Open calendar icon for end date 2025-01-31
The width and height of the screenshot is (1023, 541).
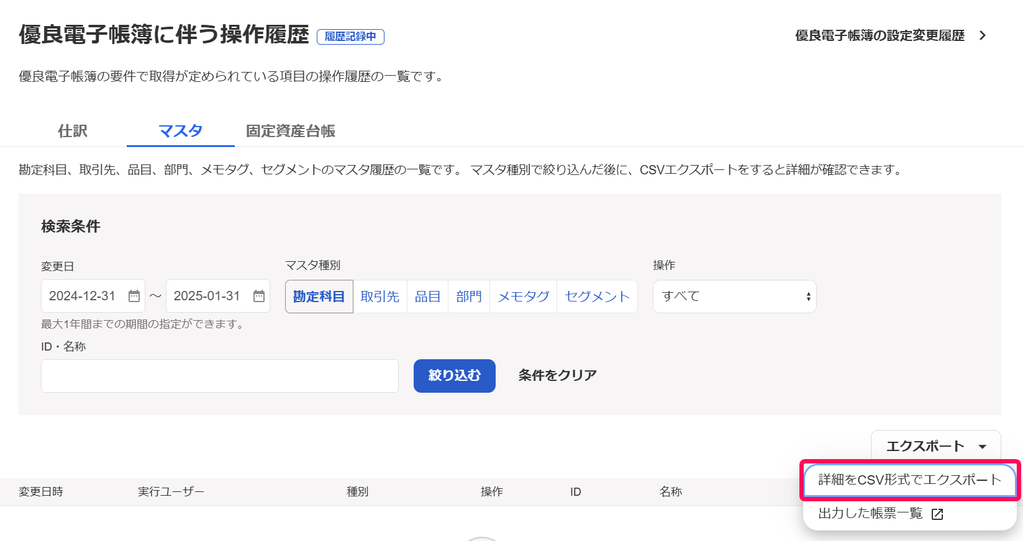259,296
